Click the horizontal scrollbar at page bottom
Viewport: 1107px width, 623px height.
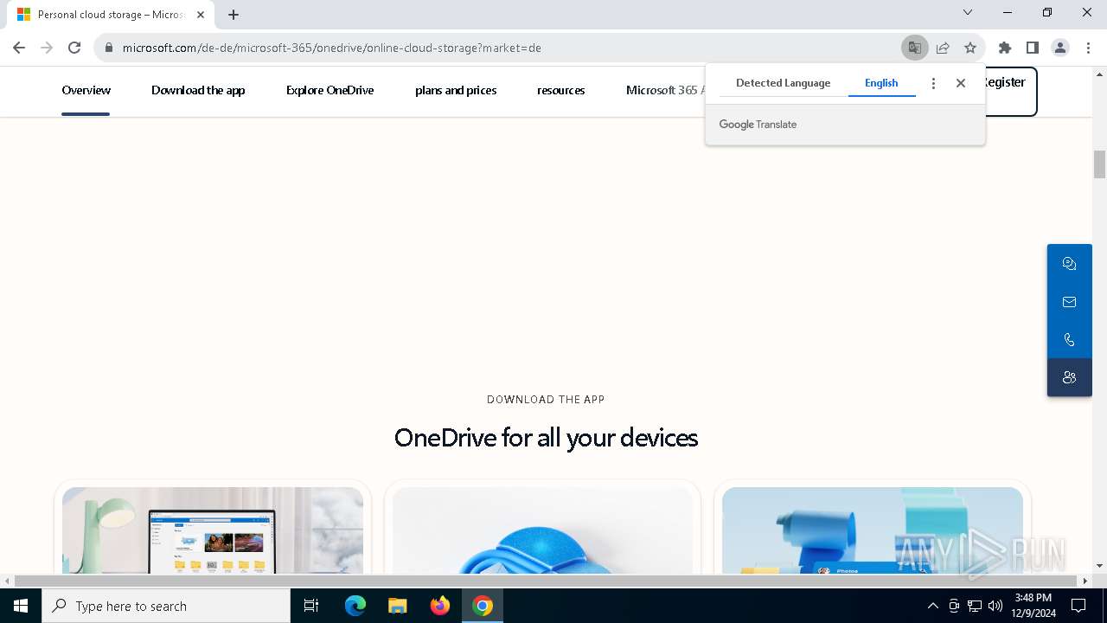pos(546,581)
